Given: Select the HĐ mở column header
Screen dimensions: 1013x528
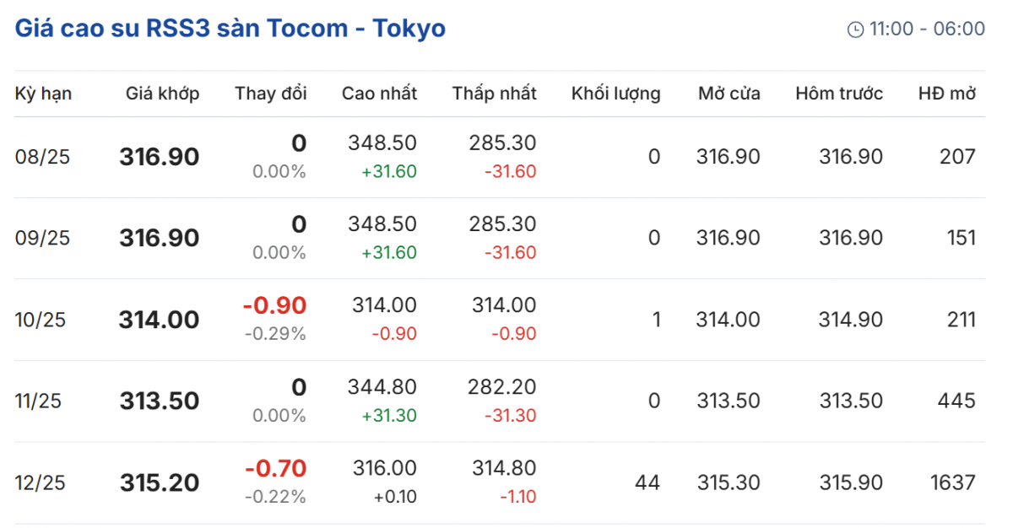Looking at the screenshot, I should [x=946, y=94].
